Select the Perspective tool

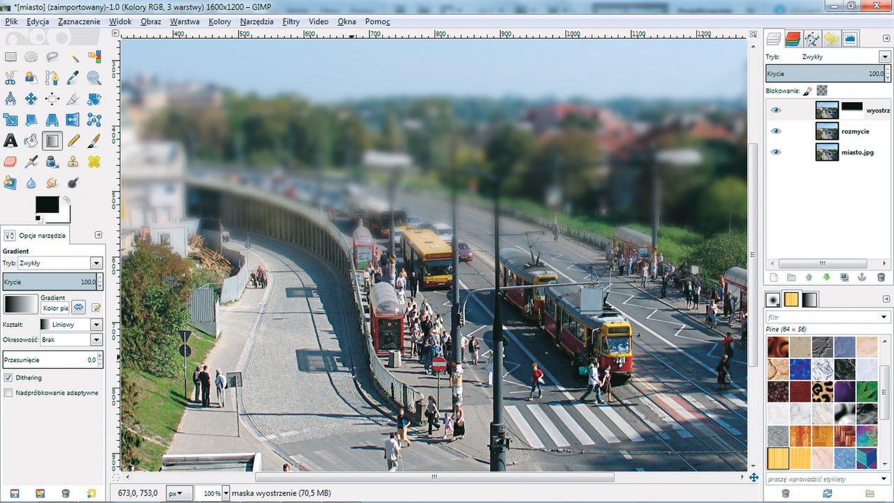[x=52, y=120]
